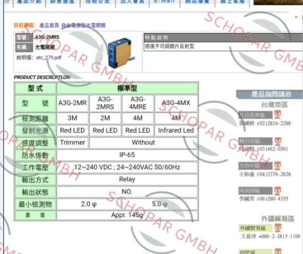Image resolution: width=303 pixels, height=254 pixels.
Task: Click the 標準型 table header
Action: 127,88
